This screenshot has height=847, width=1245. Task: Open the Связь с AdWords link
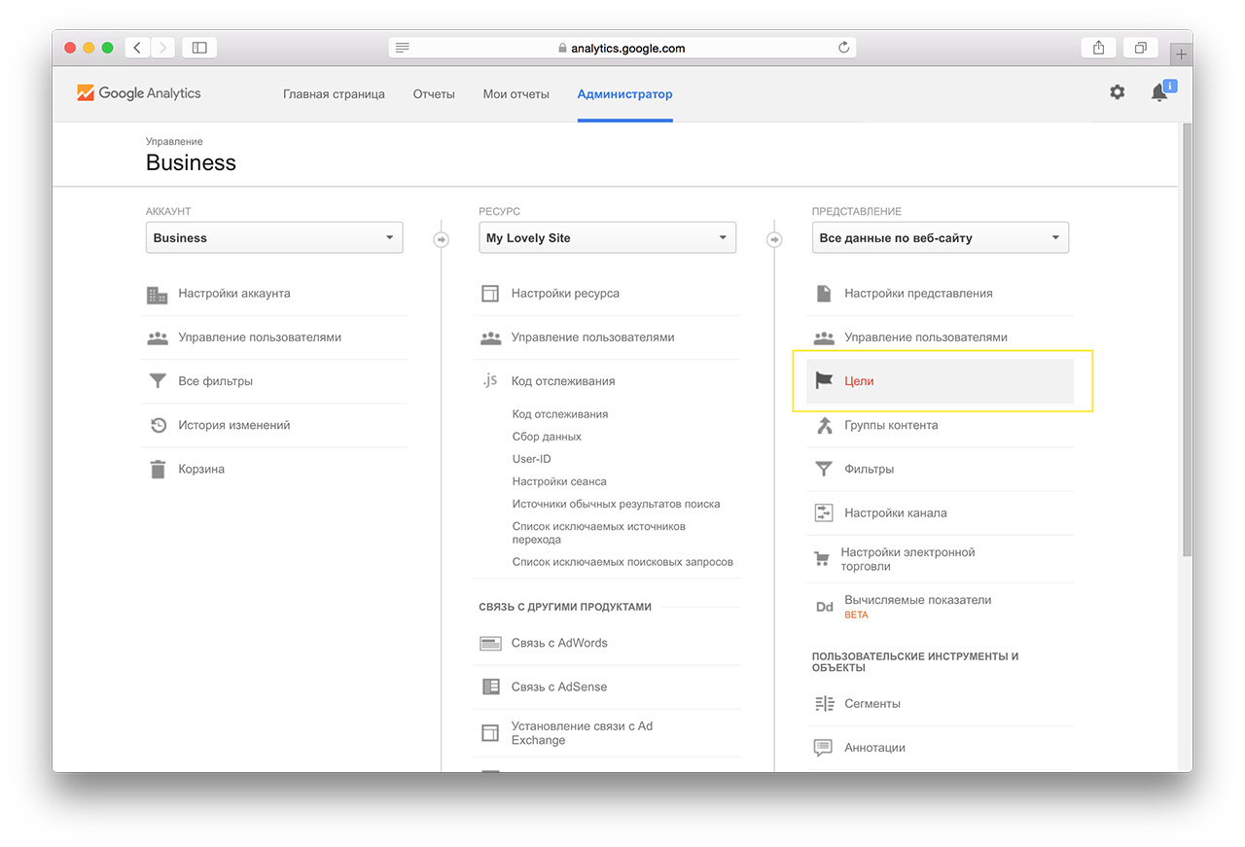(x=559, y=643)
